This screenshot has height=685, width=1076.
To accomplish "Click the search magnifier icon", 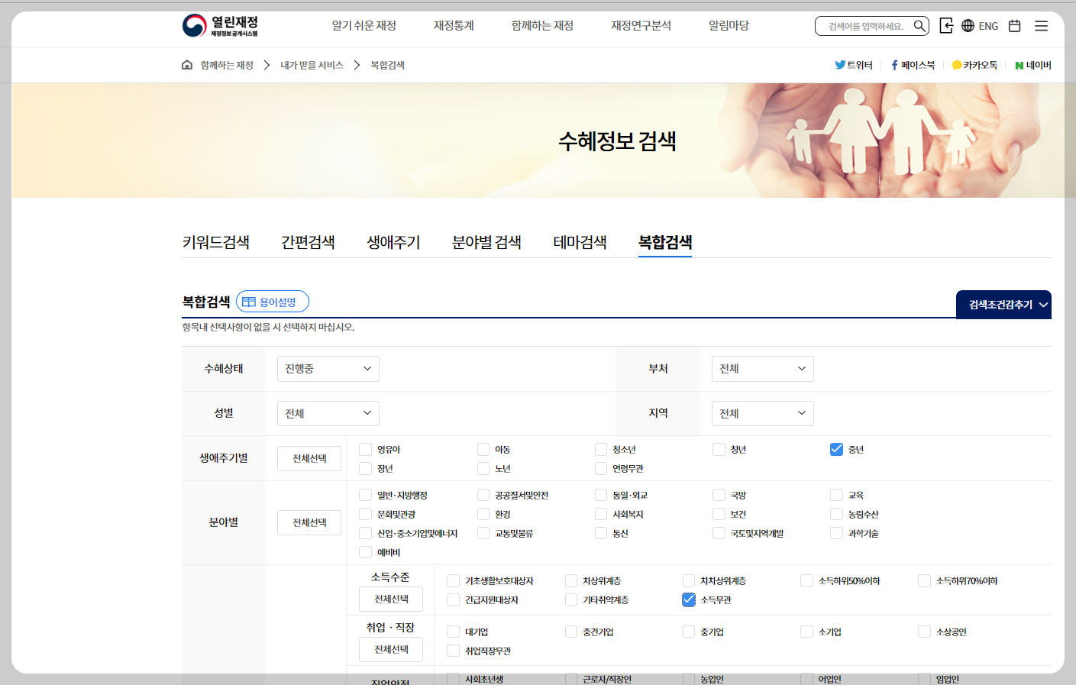I will click(x=919, y=26).
